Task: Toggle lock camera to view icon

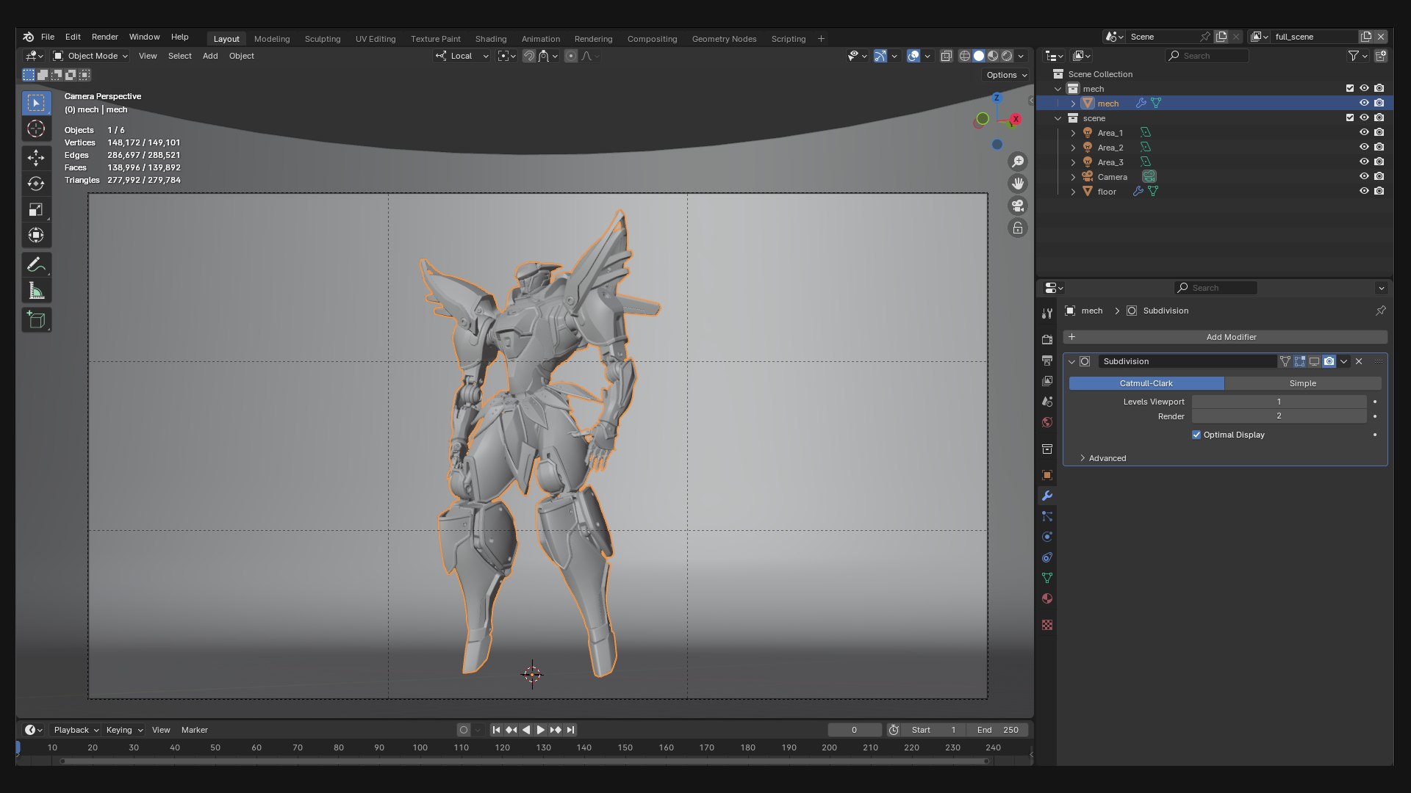Action: pyautogui.click(x=1018, y=228)
